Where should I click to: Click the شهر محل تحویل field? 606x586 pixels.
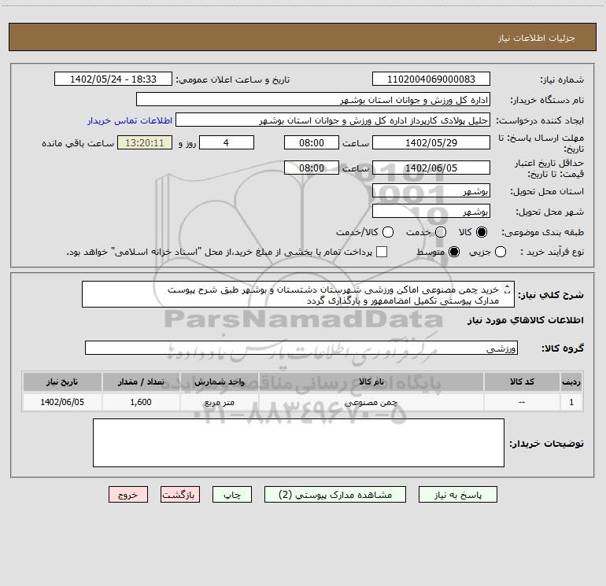click(431, 211)
